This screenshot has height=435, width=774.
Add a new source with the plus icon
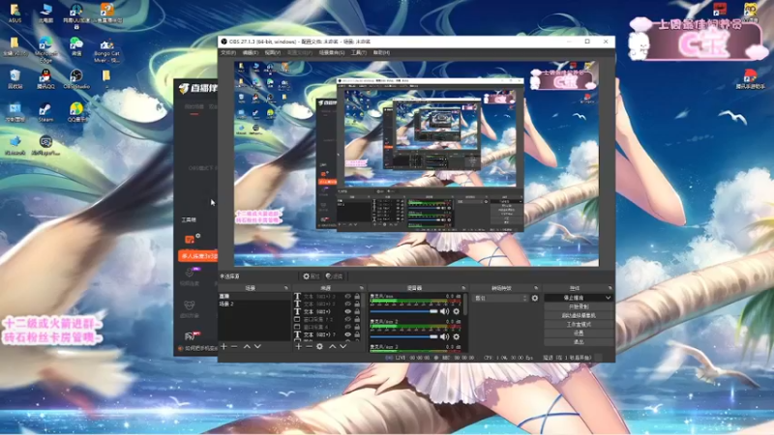click(298, 347)
